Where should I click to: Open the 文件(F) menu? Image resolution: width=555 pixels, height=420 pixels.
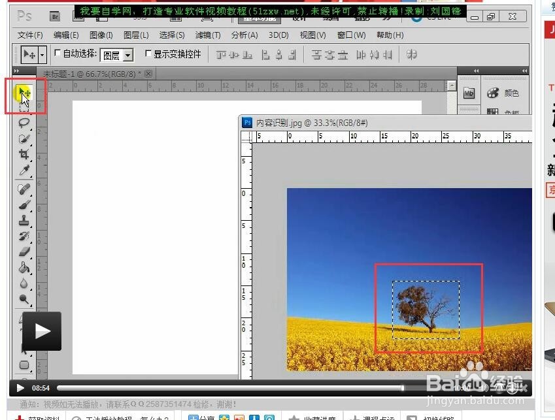tap(30, 35)
